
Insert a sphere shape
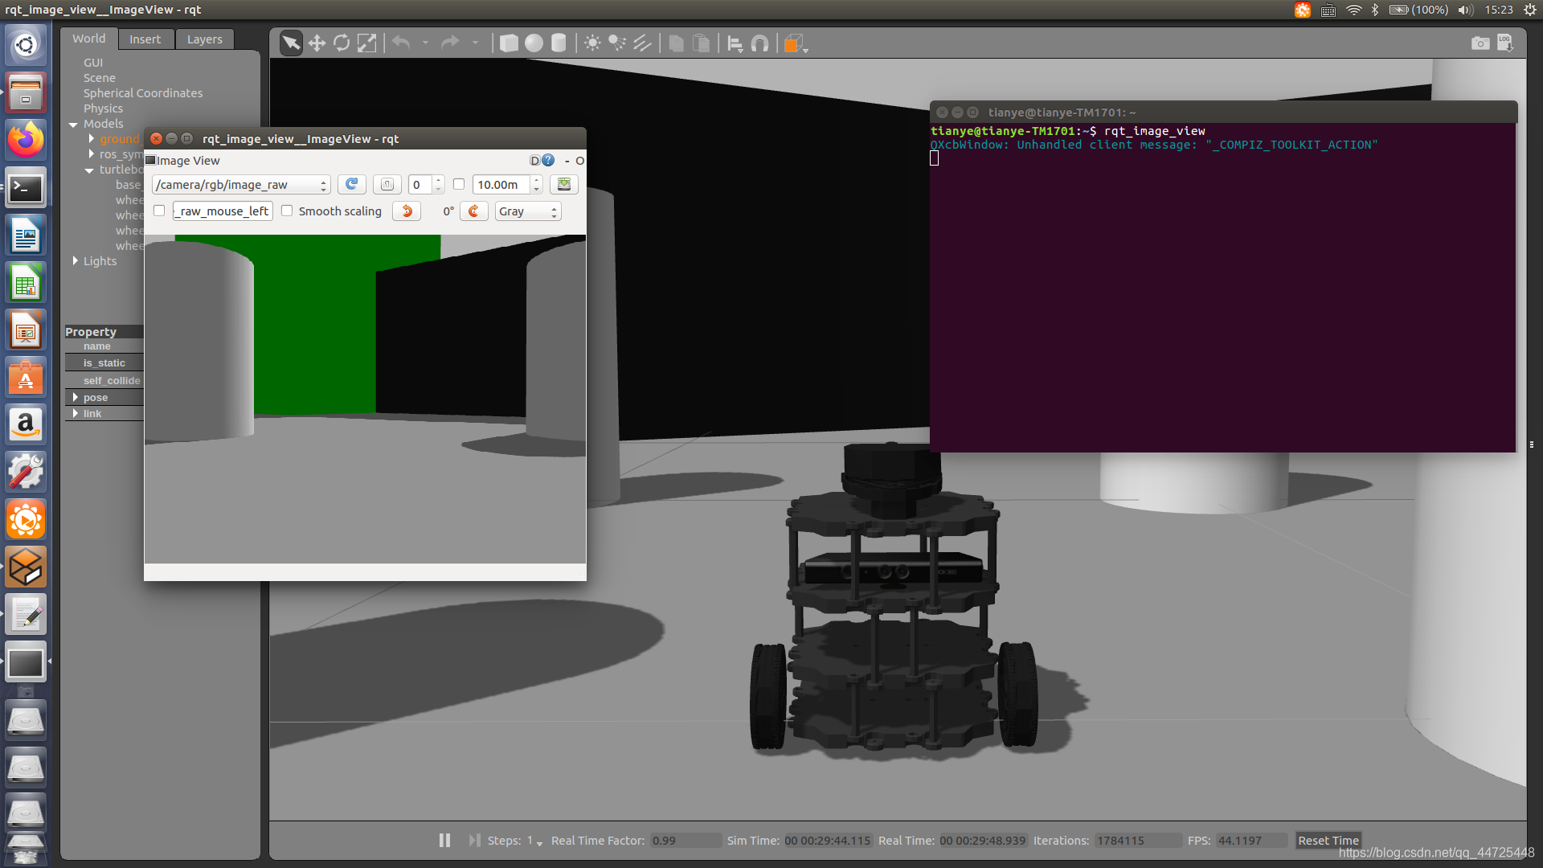click(x=534, y=43)
